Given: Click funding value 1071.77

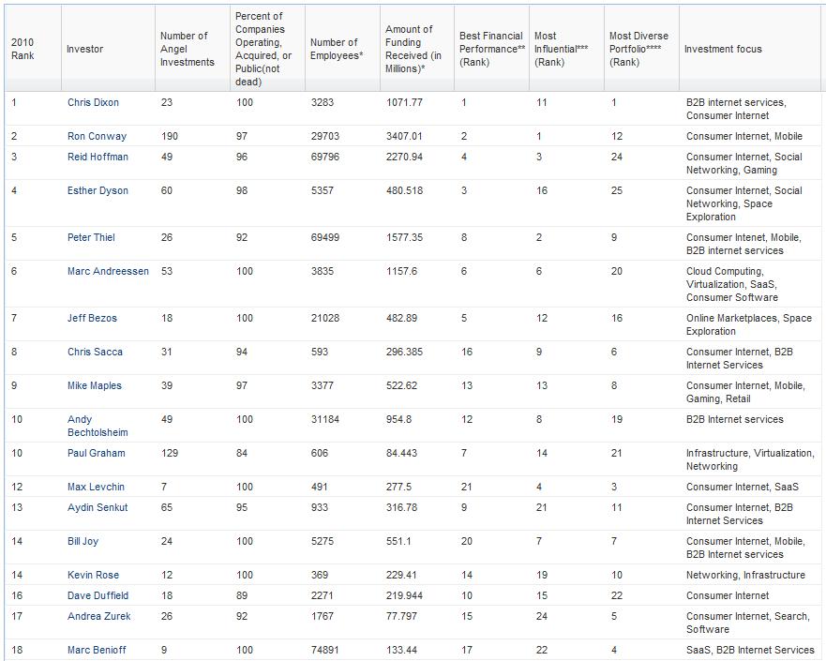Looking at the screenshot, I should coord(404,103).
